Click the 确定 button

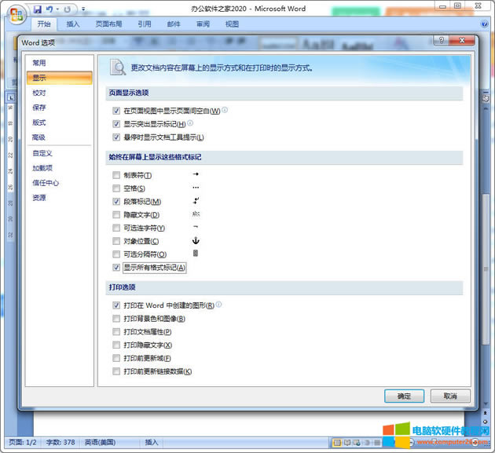(405, 396)
